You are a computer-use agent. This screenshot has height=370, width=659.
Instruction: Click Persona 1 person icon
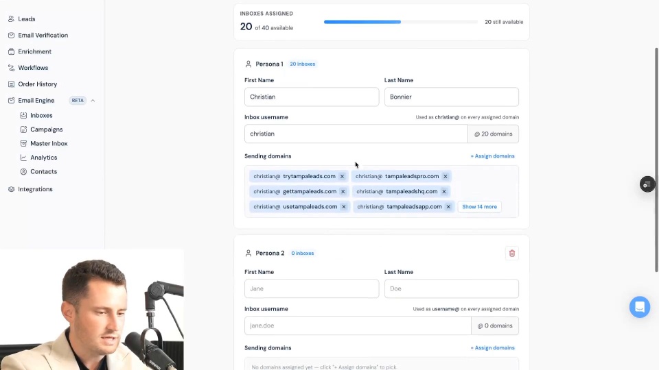[x=248, y=64]
